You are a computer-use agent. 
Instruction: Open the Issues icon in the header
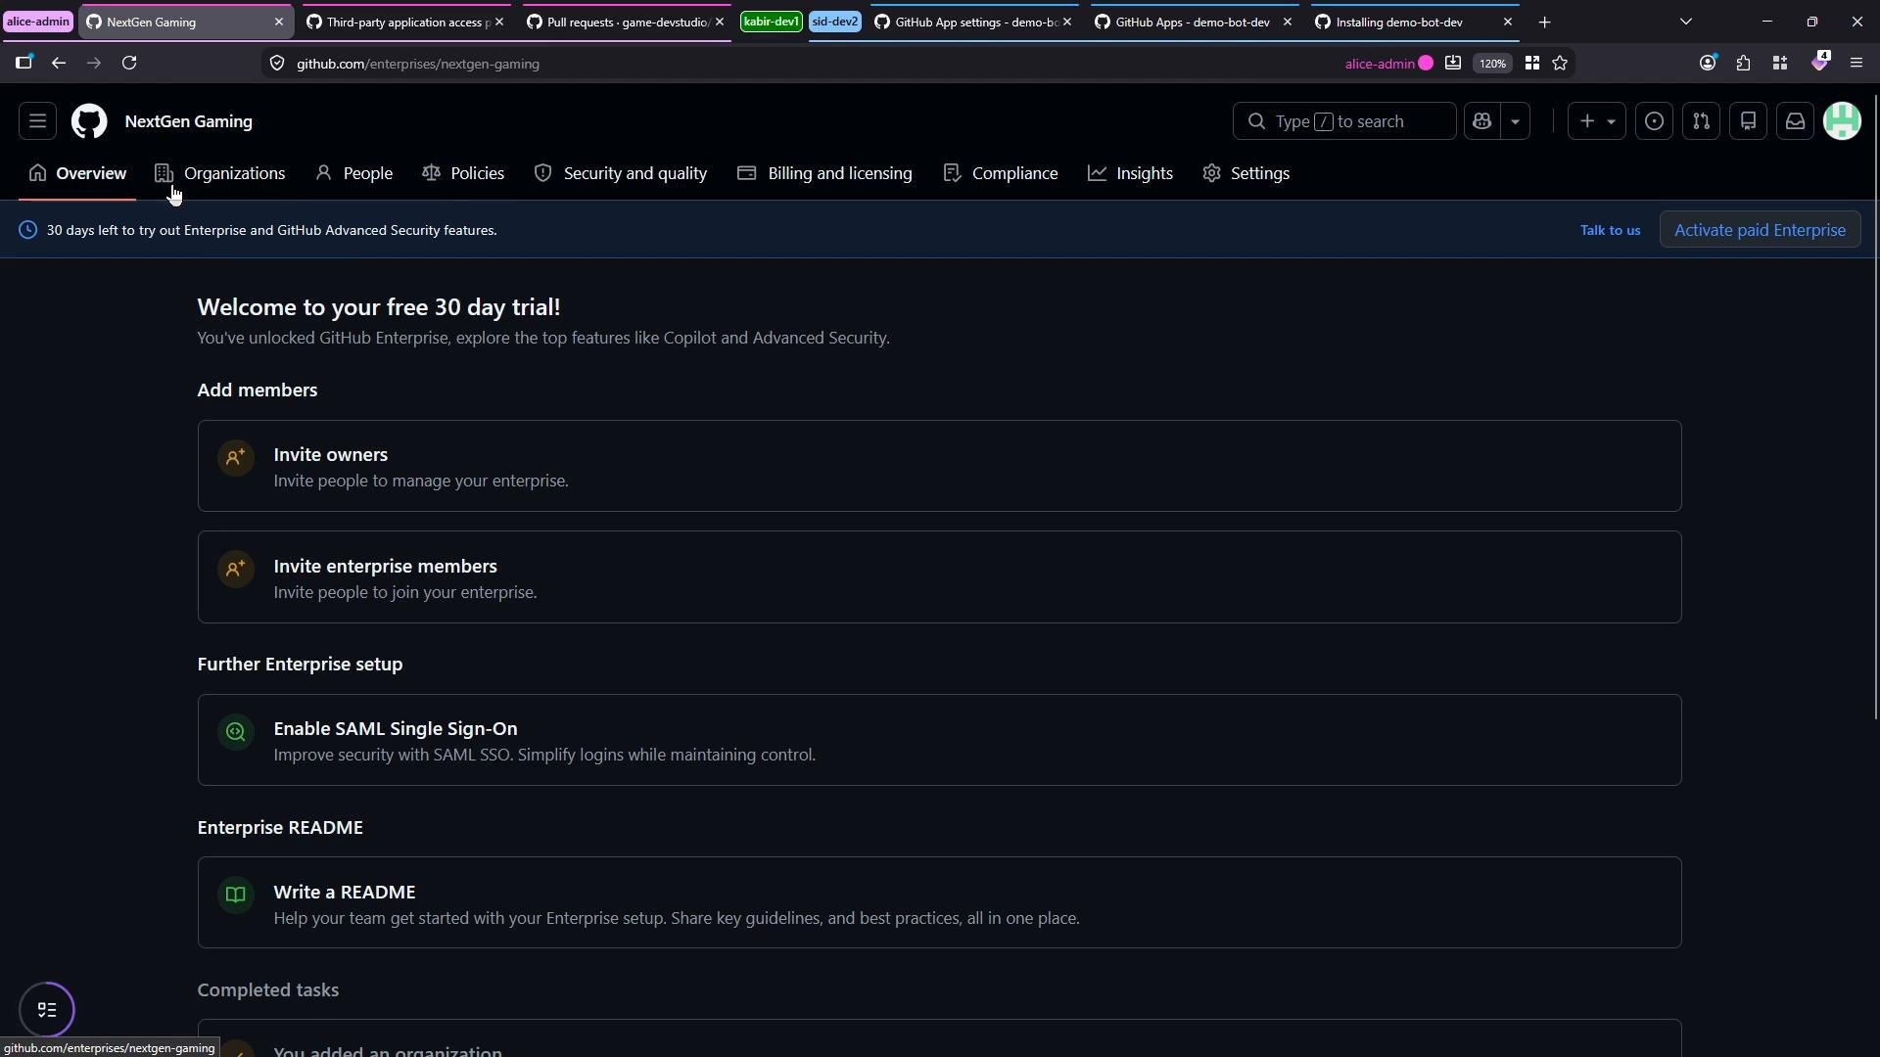click(x=1654, y=121)
